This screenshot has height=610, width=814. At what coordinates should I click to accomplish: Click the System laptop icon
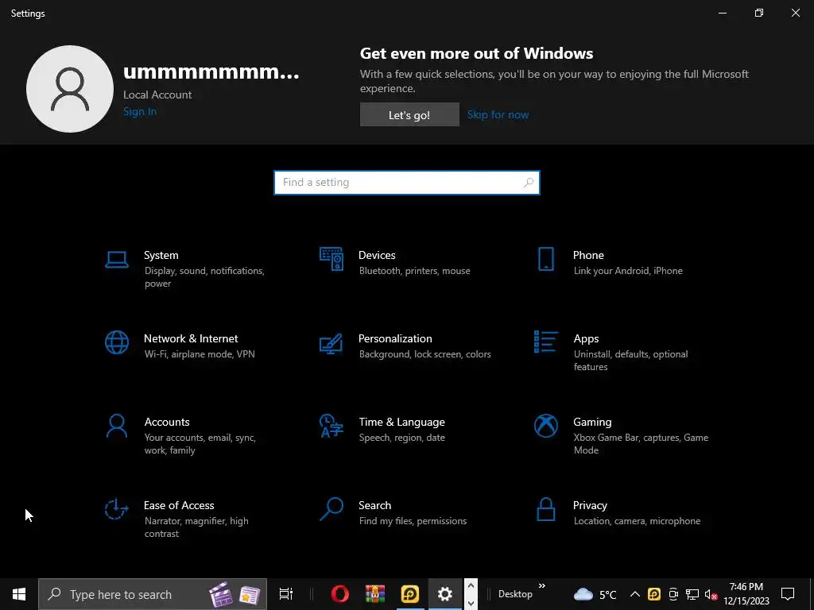click(116, 260)
